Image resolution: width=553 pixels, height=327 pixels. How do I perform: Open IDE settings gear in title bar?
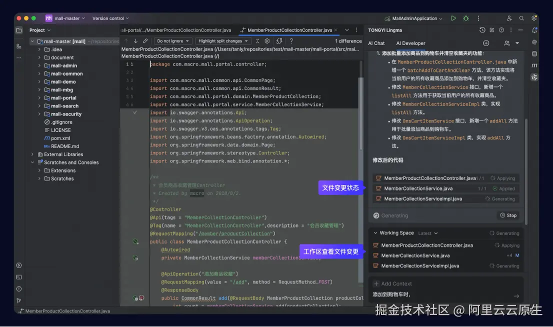534,18
